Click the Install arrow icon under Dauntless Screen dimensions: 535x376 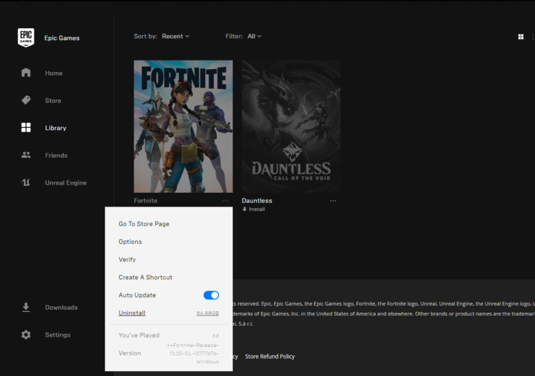tap(244, 209)
